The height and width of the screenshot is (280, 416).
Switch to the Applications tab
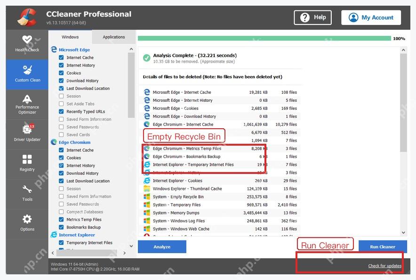click(x=113, y=37)
